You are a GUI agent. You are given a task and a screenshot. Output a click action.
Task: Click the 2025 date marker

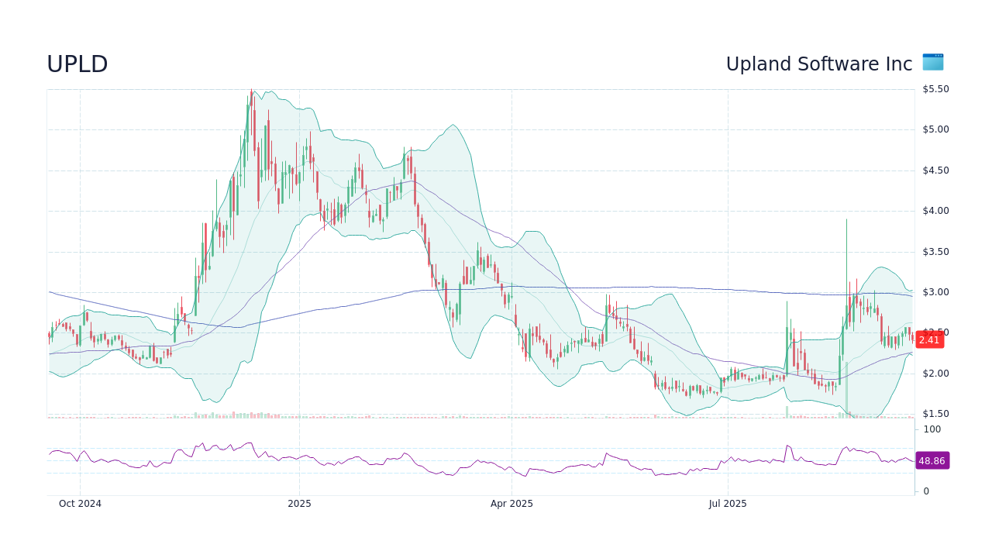299,504
